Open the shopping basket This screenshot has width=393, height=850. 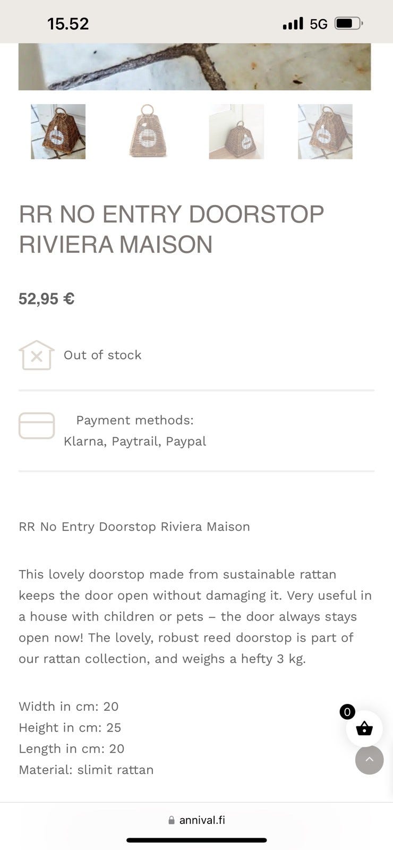pos(364,728)
